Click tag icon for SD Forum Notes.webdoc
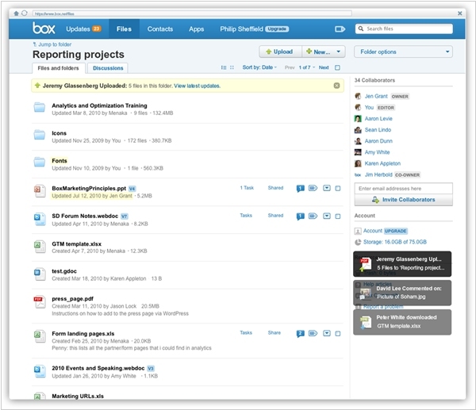This screenshot has height=410, width=476. (x=313, y=216)
